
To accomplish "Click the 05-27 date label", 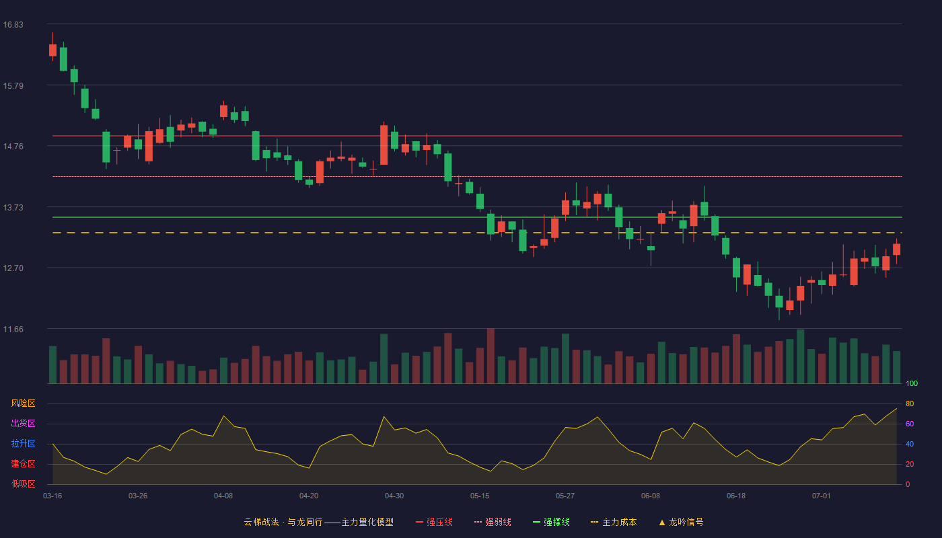I will click(565, 496).
